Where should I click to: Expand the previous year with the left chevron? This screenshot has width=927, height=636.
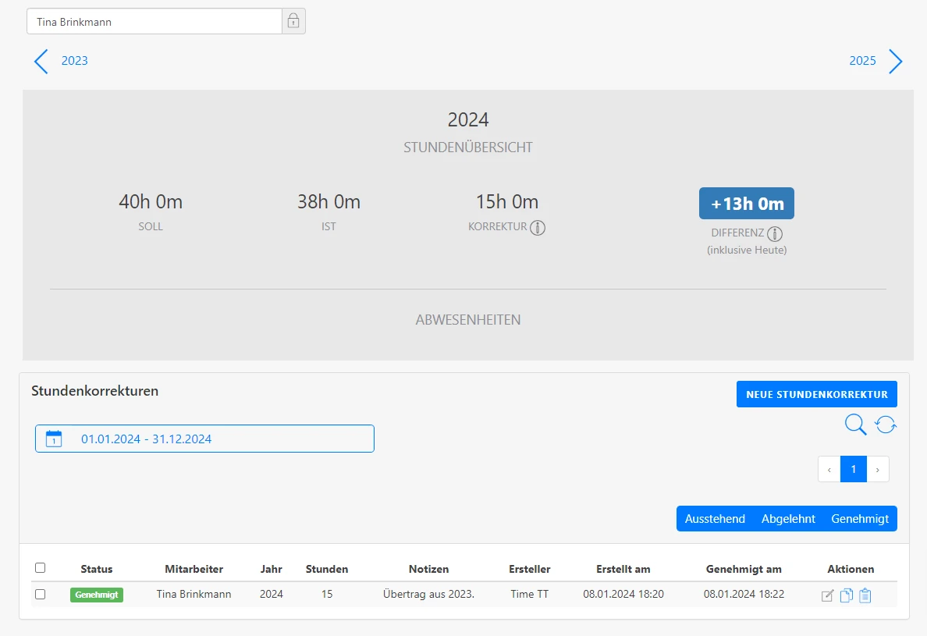tap(41, 61)
